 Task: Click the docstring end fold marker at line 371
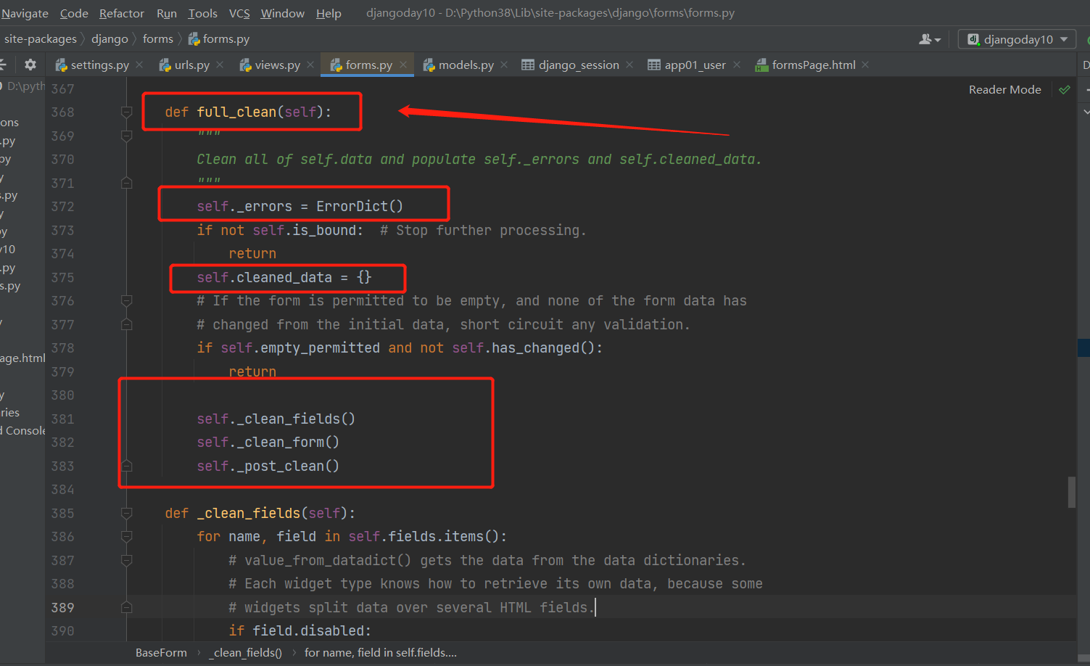coord(126,183)
